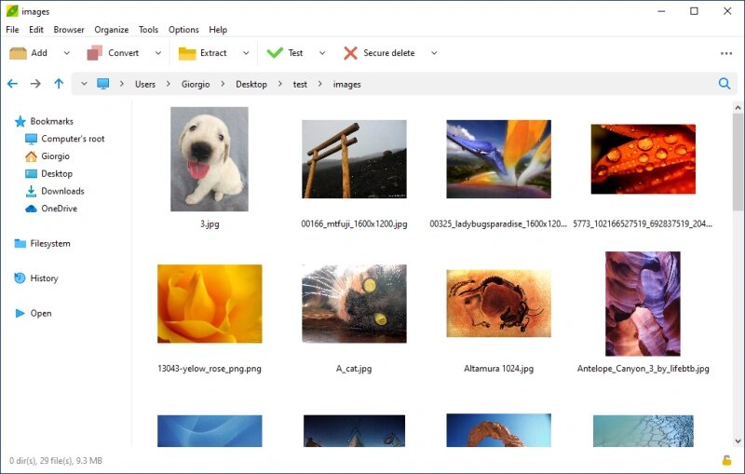Click the green Test checkmark icon
Image resolution: width=745 pixels, height=474 pixels.
click(275, 53)
